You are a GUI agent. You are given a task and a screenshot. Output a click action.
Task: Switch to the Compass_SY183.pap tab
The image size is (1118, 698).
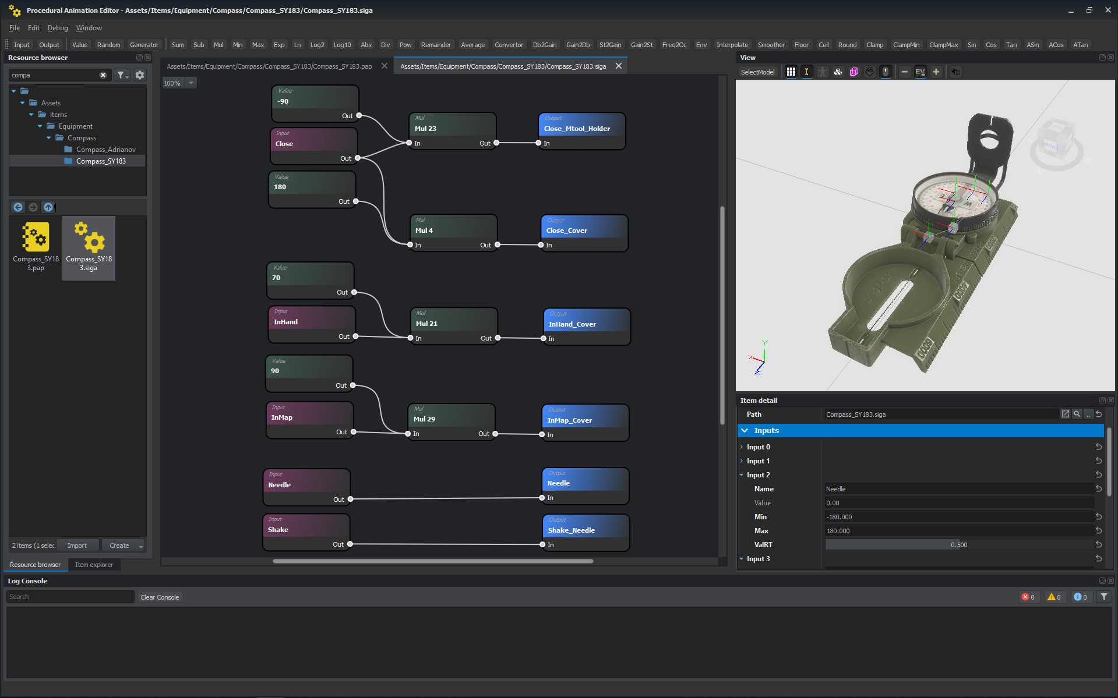pyautogui.click(x=269, y=66)
